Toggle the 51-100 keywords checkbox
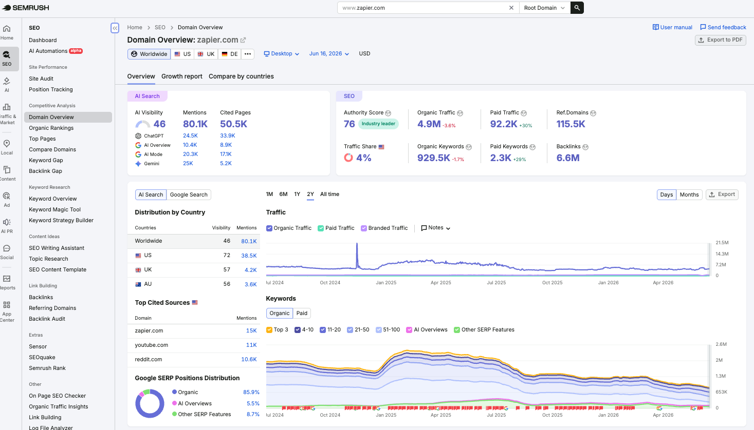The image size is (754, 430). pos(379,330)
